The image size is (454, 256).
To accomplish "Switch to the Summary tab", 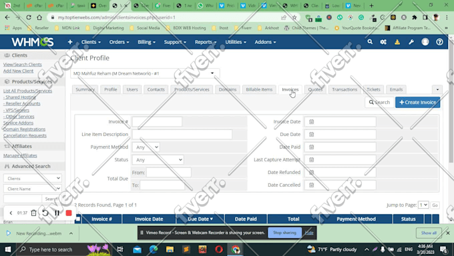I will (x=85, y=89).
